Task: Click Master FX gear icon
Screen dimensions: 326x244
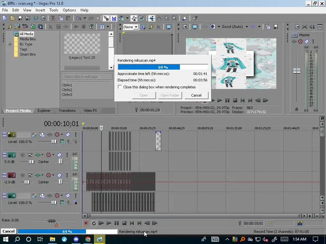Action: click(300, 42)
